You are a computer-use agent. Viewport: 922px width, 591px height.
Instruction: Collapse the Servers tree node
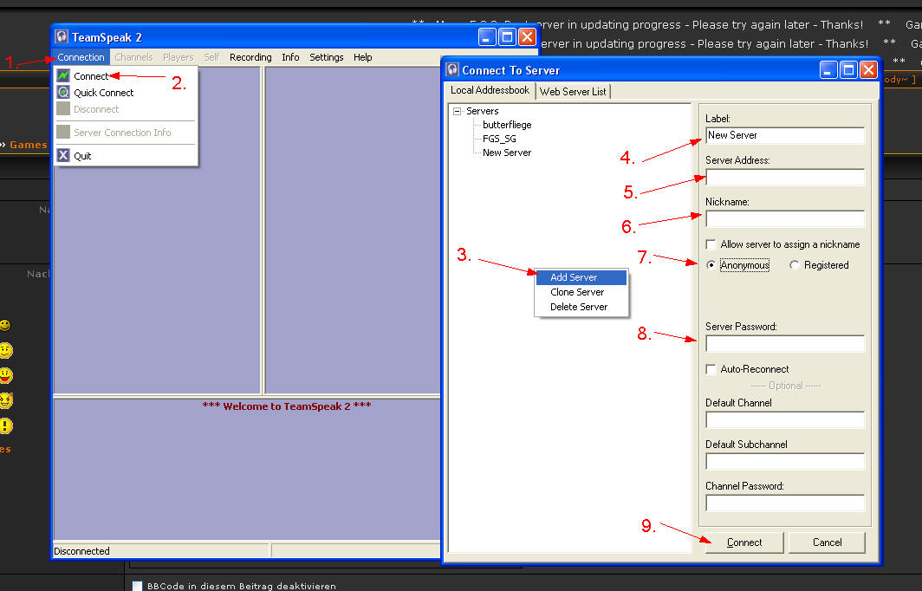coord(457,111)
